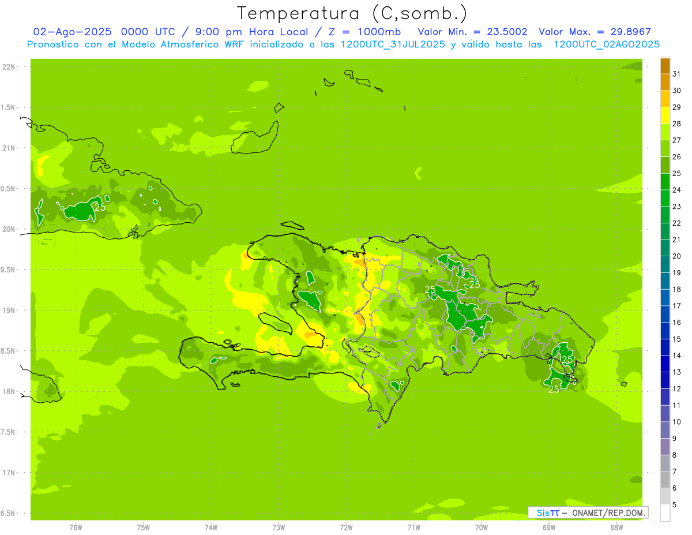This screenshot has width=692, height=535.
Task: Click the '17N' latitude axis label
Action: point(9,473)
